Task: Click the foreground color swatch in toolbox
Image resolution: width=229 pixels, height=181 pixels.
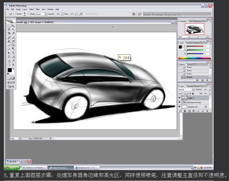Action: click(10, 70)
